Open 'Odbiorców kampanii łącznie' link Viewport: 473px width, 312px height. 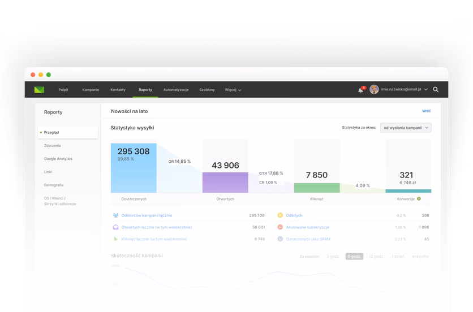(147, 215)
